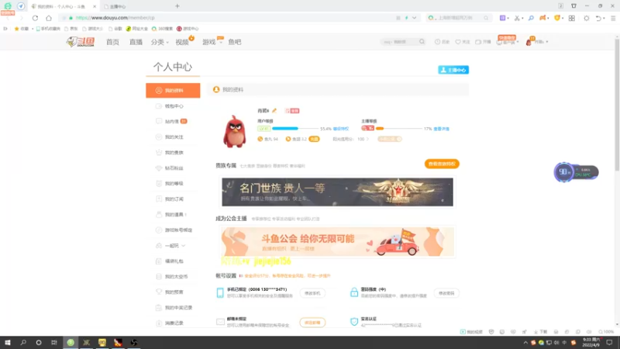Expand the 分类 dropdown in top nav
This screenshot has width=620, height=349.
coord(160,42)
